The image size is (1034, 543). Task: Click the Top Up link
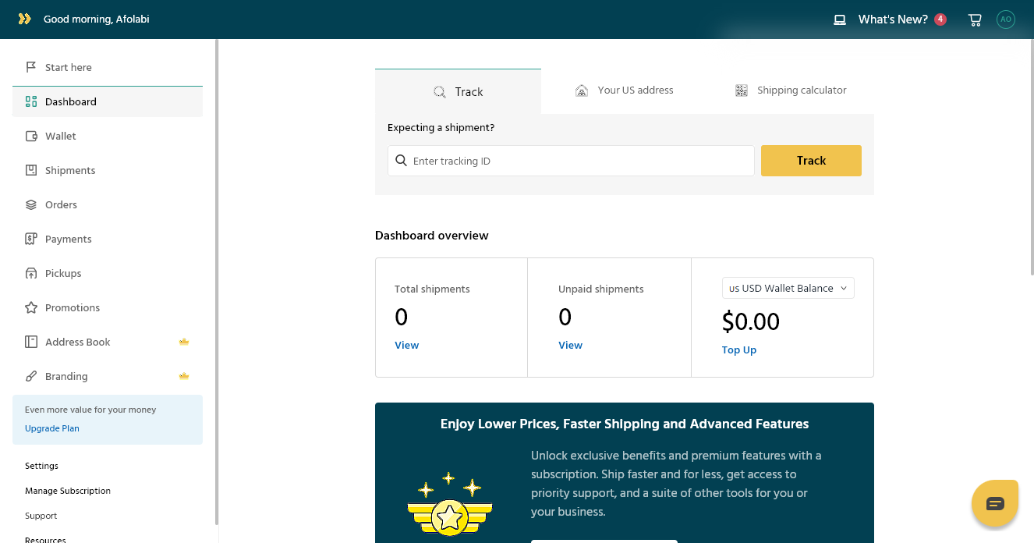coord(739,350)
